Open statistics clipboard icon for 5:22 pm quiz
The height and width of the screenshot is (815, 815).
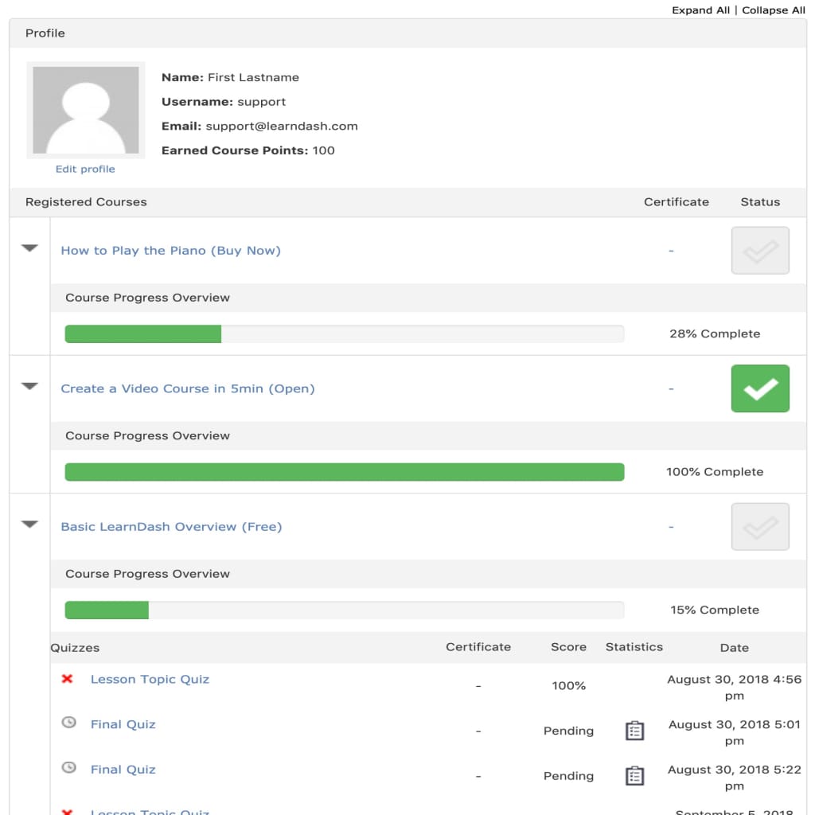634,776
